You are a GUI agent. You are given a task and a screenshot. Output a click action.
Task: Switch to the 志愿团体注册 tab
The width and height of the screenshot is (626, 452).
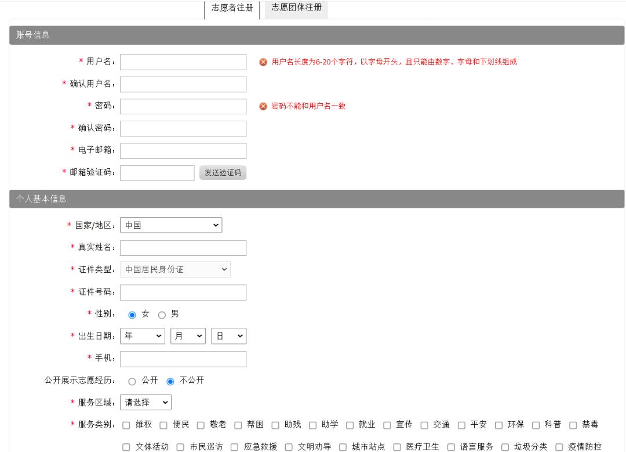tap(296, 9)
